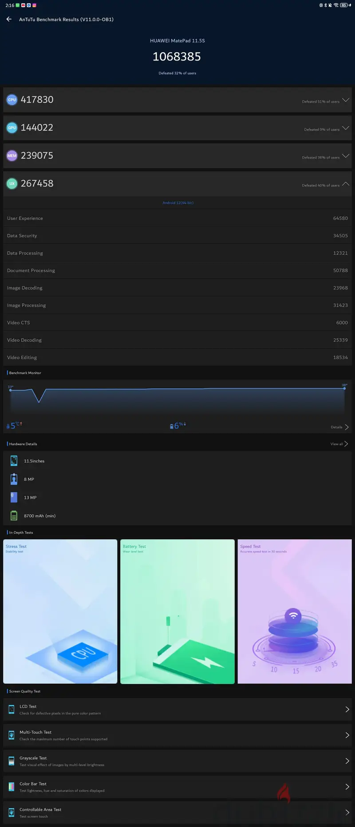Open the LCD Test row

[177, 710]
